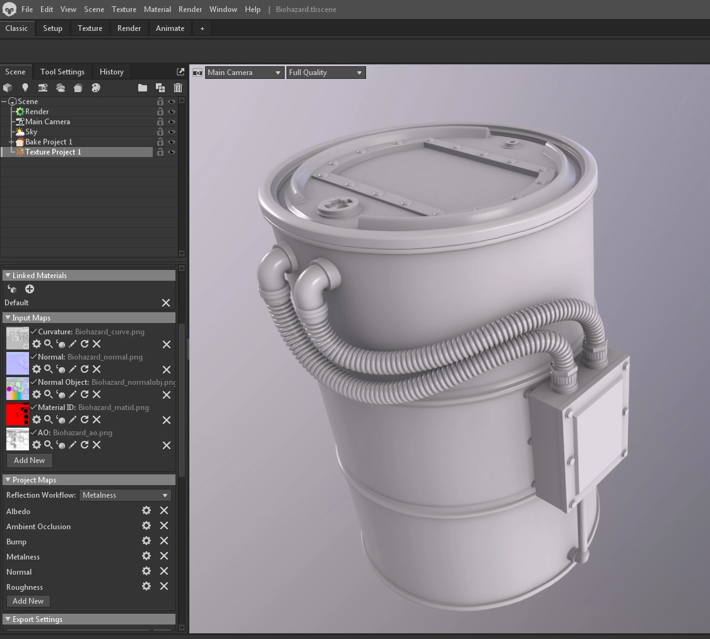Expand the Bake Project 1 tree node
The height and width of the screenshot is (639, 710).
(x=11, y=142)
